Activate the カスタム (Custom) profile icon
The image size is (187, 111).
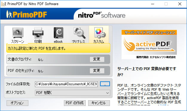pos(99,33)
